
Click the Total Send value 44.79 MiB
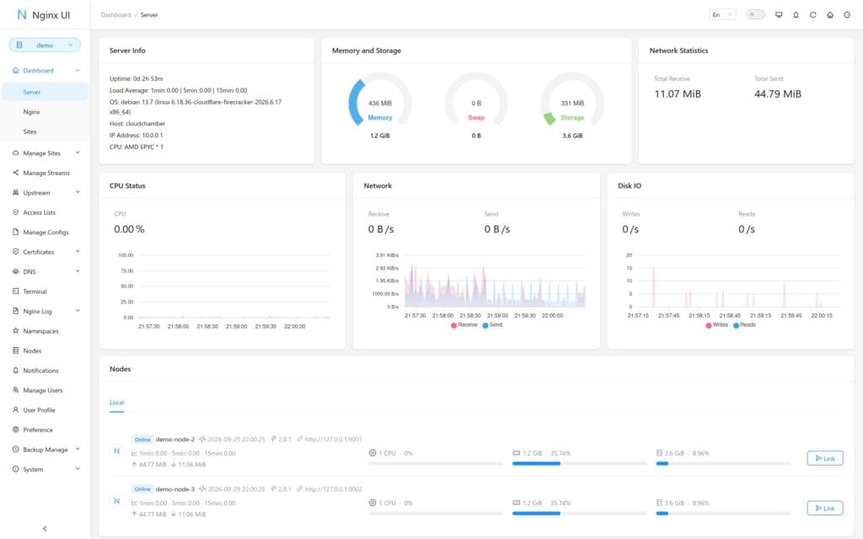coord(778,94)
